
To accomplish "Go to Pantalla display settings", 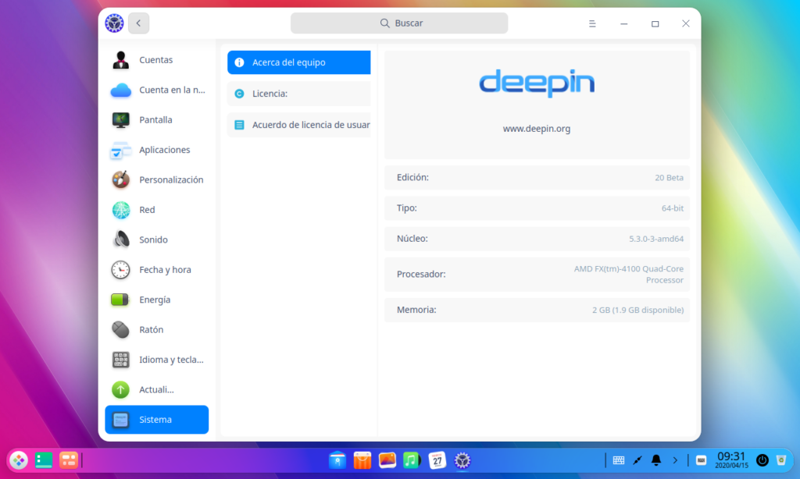I will pos(156,120).
